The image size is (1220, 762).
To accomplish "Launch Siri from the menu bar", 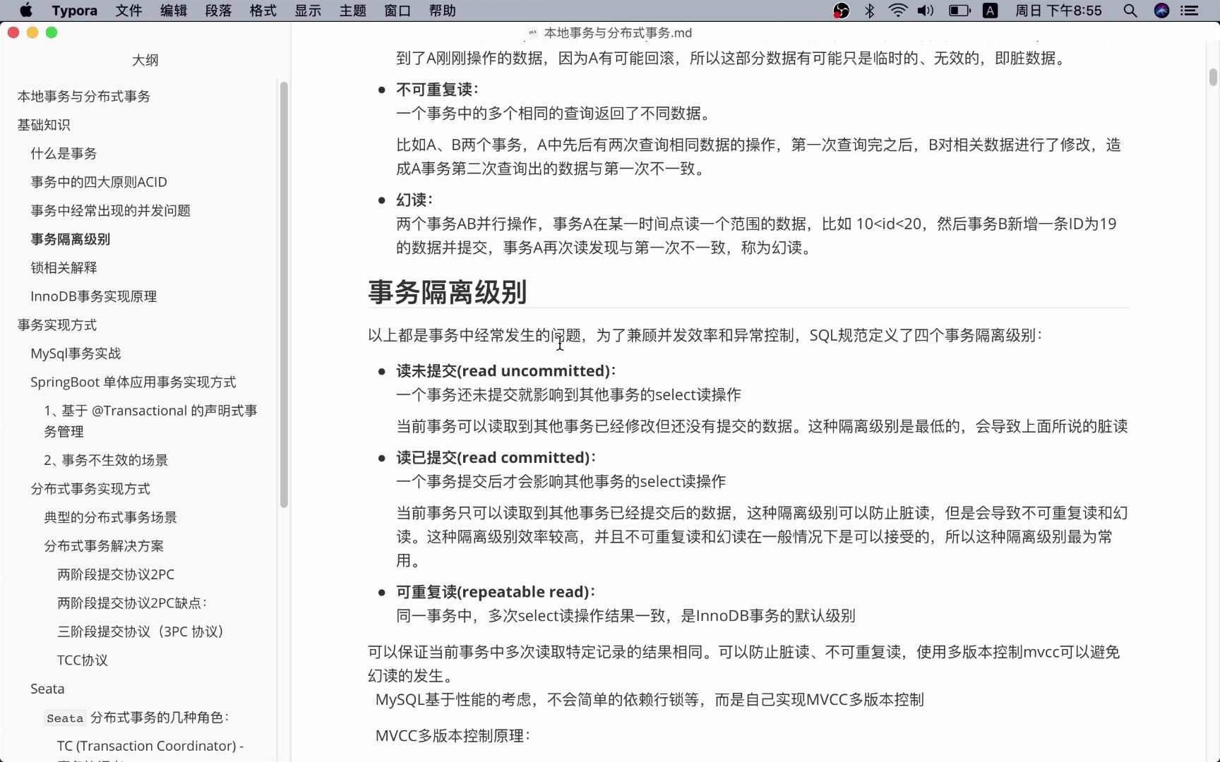I will pos(1161,11).
